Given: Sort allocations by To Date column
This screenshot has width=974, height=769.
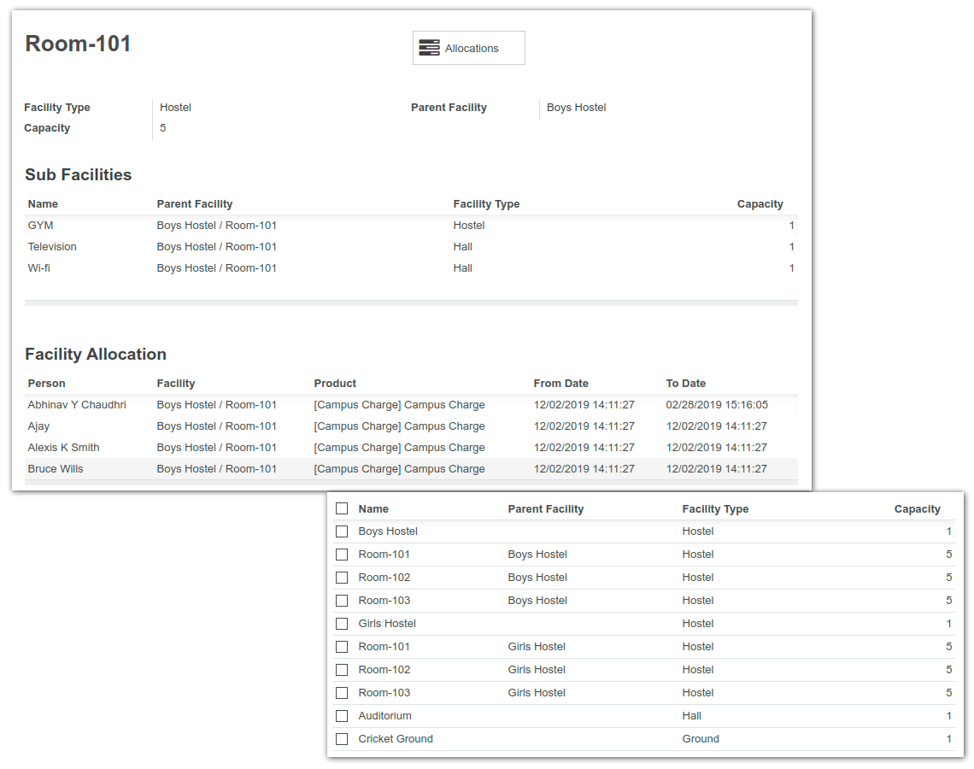Looking at the screenshot, I should [x=685, y=384].
